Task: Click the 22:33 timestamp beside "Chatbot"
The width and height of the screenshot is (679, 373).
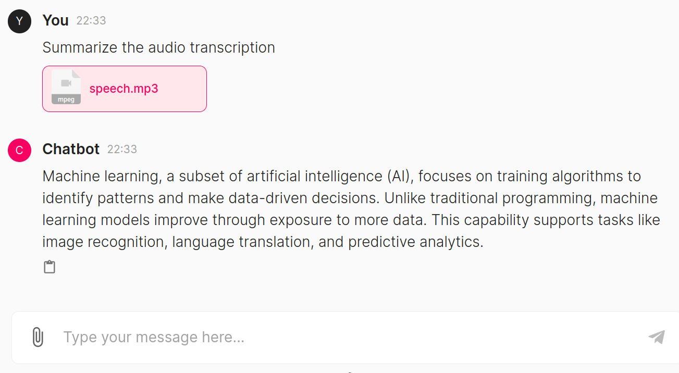Action: point(122,150)
